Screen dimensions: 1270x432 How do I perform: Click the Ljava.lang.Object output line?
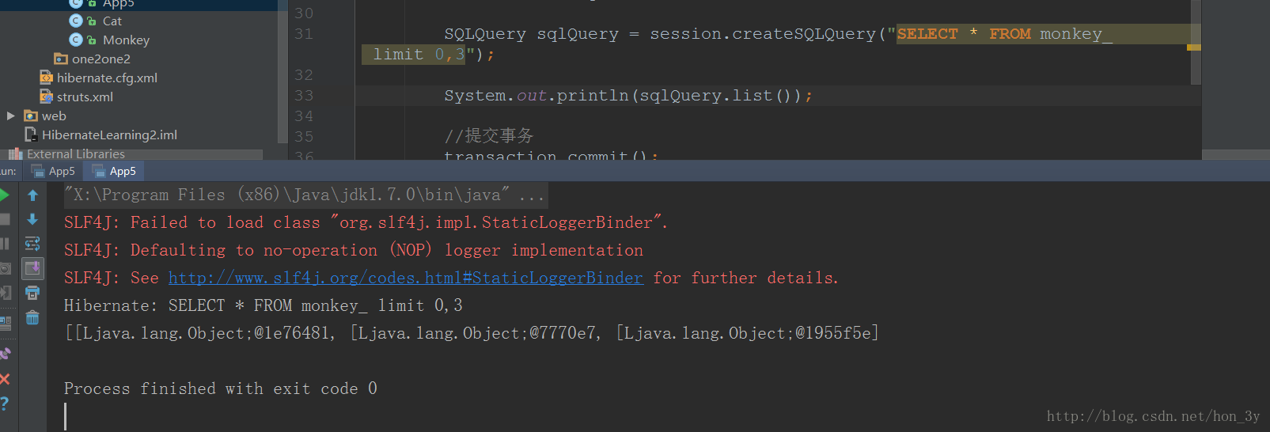coord(472,333)
